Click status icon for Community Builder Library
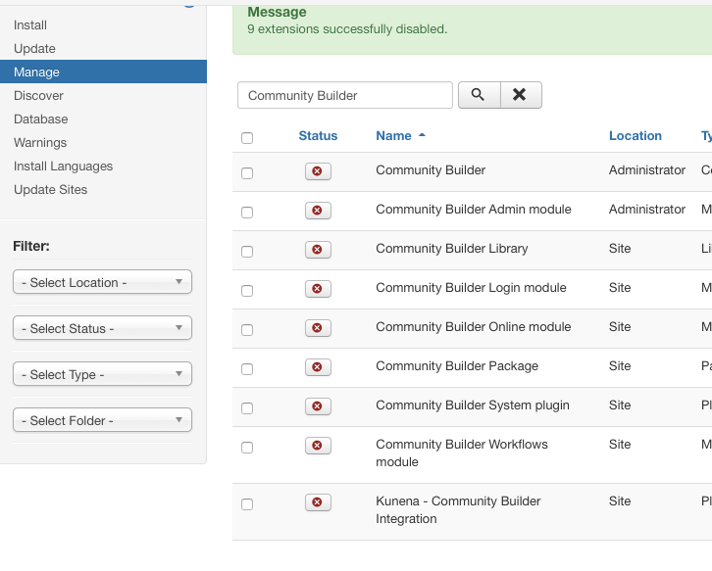The width and height of the screenshot is (712, 571). point(318,250)
